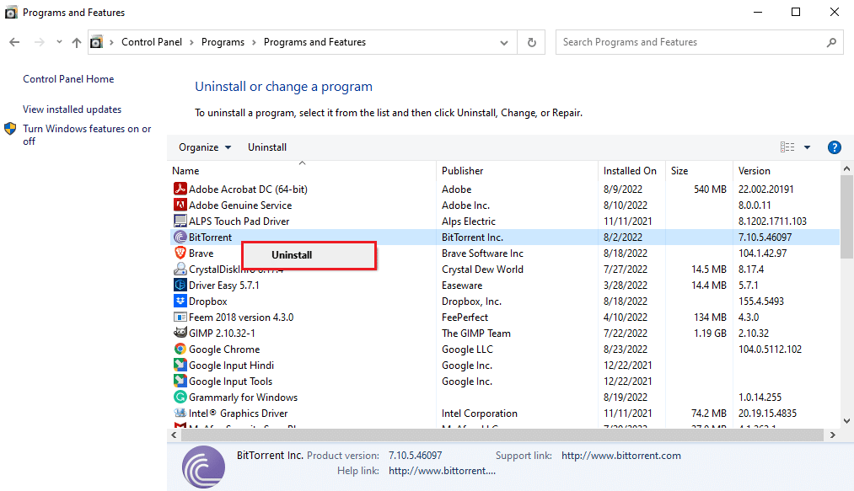Image resolution: width=854 pixels, height=491 pixels.
Task: Click the Google Input Tools icon
Action: [180, 381]
